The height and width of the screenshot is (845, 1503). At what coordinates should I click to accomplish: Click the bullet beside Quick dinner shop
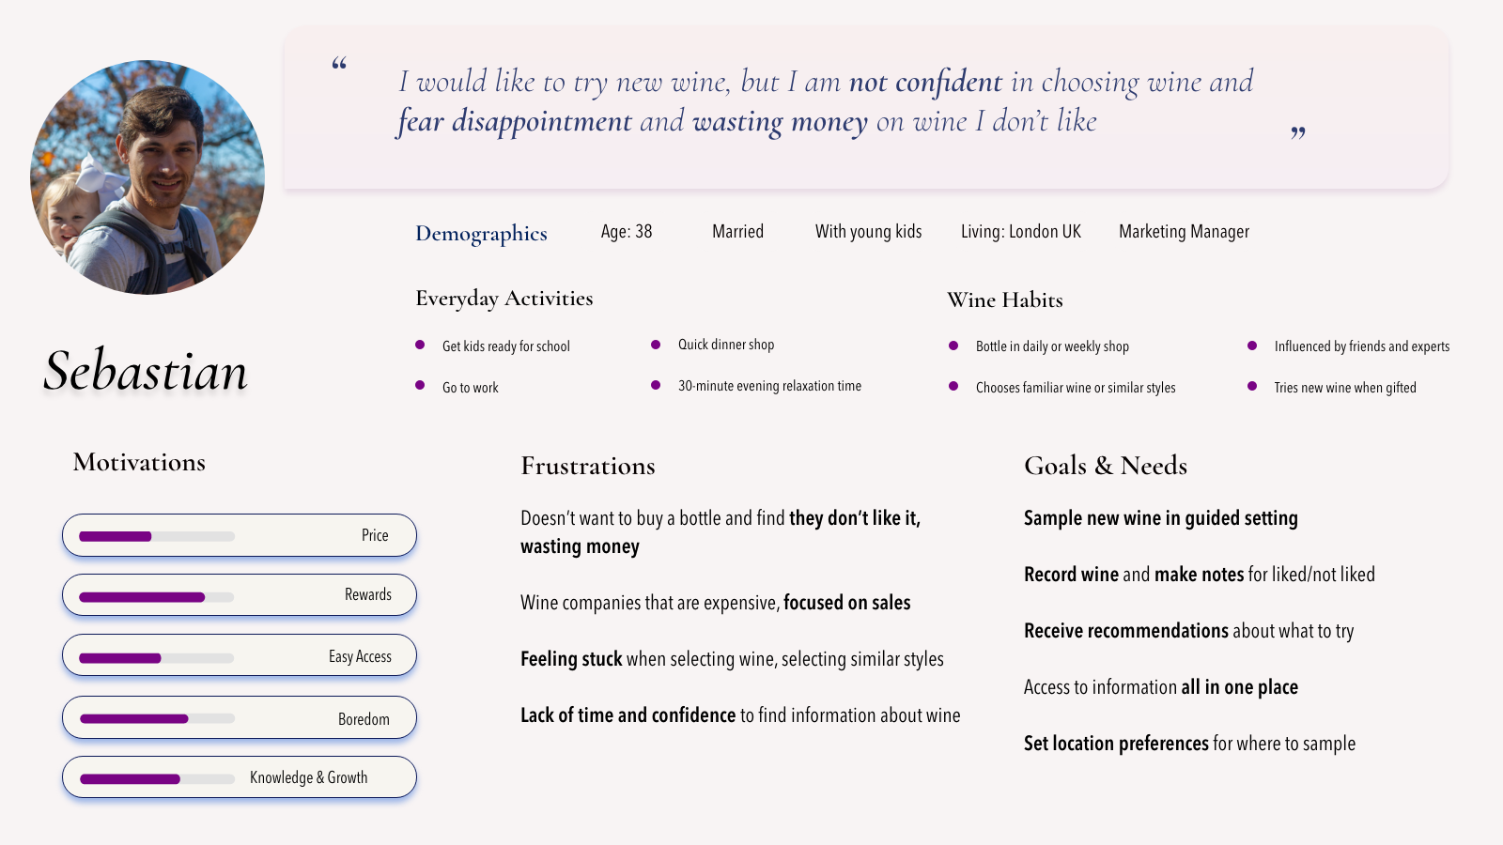656,345
